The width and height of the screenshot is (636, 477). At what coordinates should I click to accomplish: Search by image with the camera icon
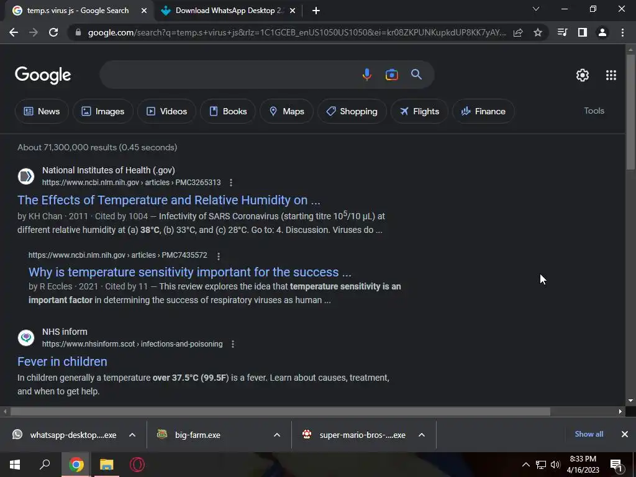(x=391, y=75)
